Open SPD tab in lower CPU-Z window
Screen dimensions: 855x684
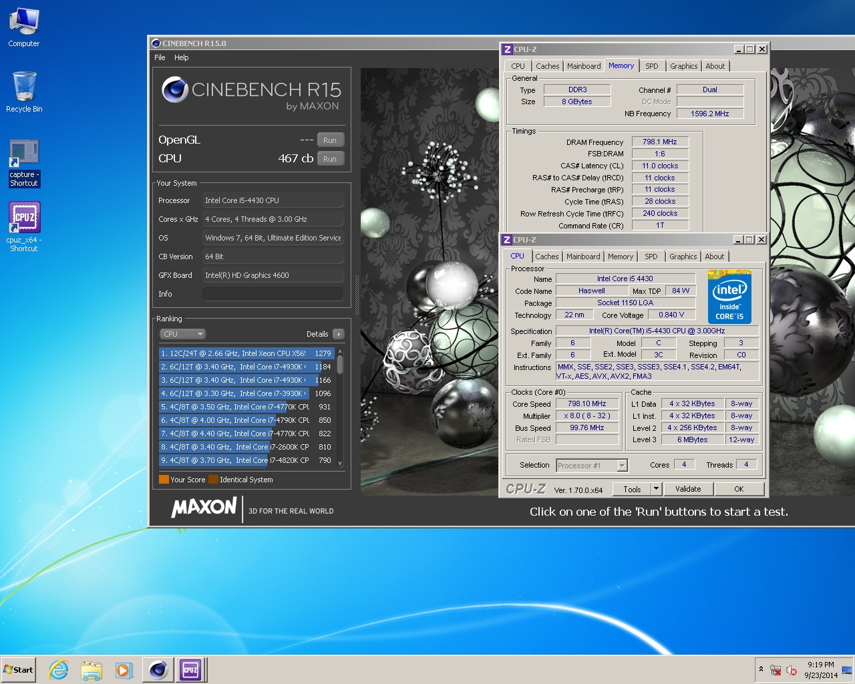(651, 256)
